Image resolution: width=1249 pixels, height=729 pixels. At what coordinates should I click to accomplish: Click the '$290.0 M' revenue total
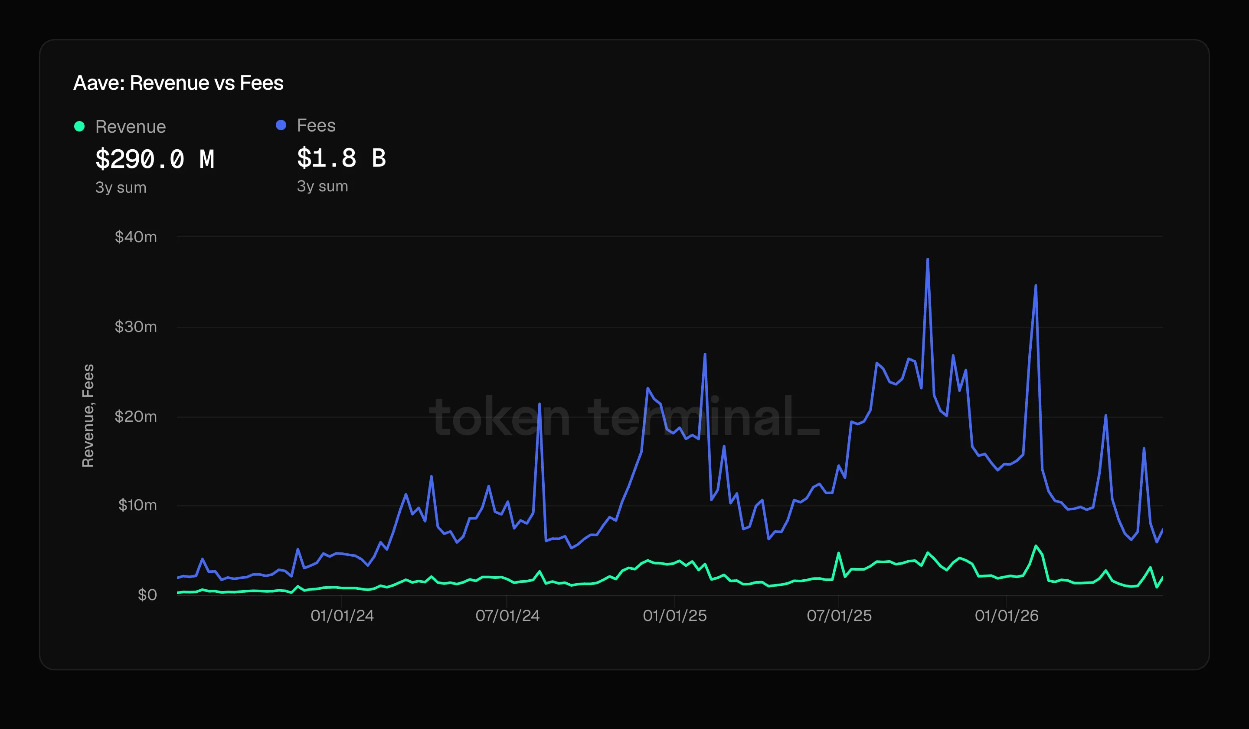(155, 159)
